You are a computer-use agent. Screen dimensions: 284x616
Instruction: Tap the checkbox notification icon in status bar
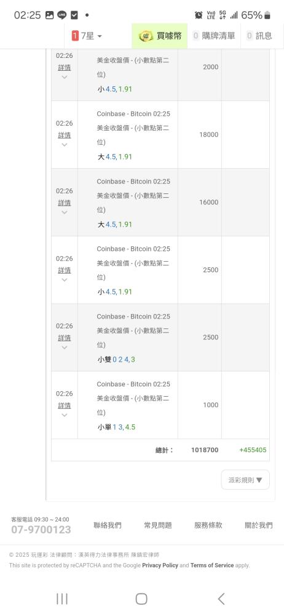point(74,15)
